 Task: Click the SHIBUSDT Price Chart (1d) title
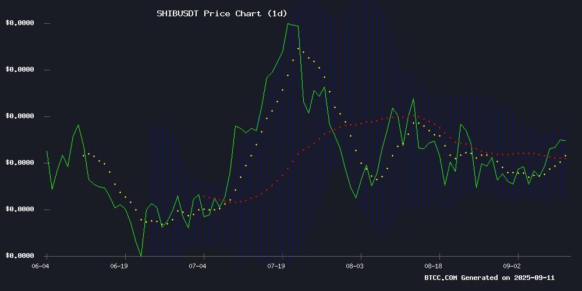(x=222, y=14)
